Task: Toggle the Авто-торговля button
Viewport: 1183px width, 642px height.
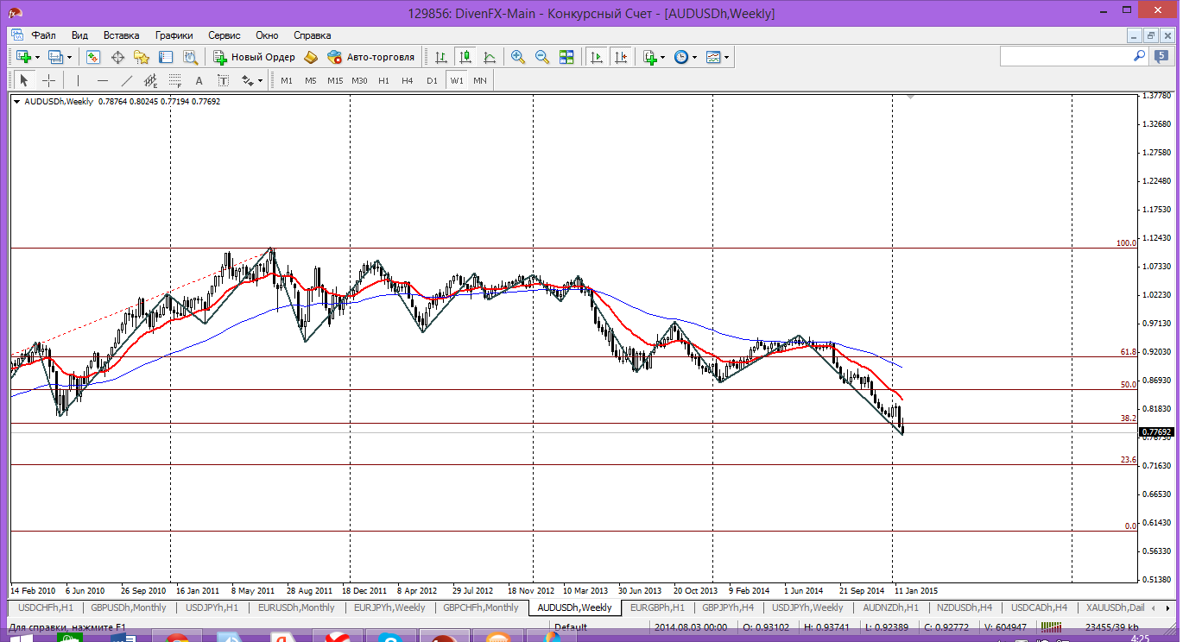Action: [x=371, y=57]
